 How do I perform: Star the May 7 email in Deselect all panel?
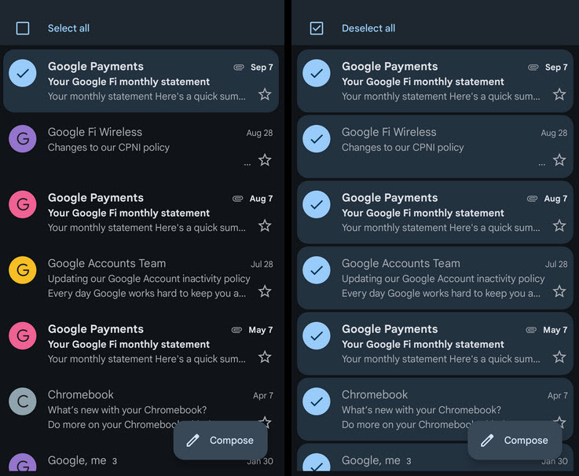click(559, 357)
